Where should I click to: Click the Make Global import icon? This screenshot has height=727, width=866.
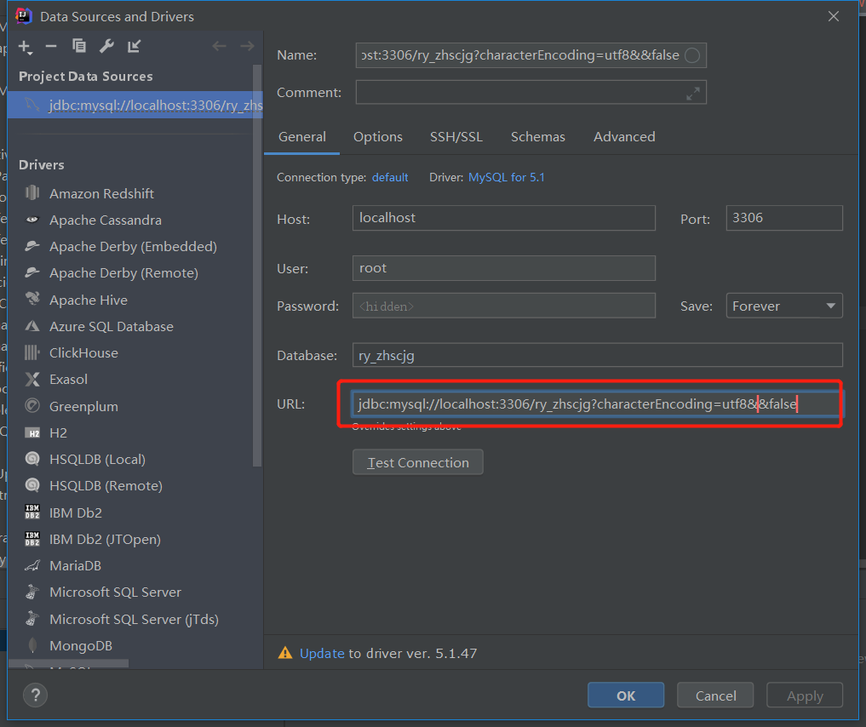(x=135, y=46)
